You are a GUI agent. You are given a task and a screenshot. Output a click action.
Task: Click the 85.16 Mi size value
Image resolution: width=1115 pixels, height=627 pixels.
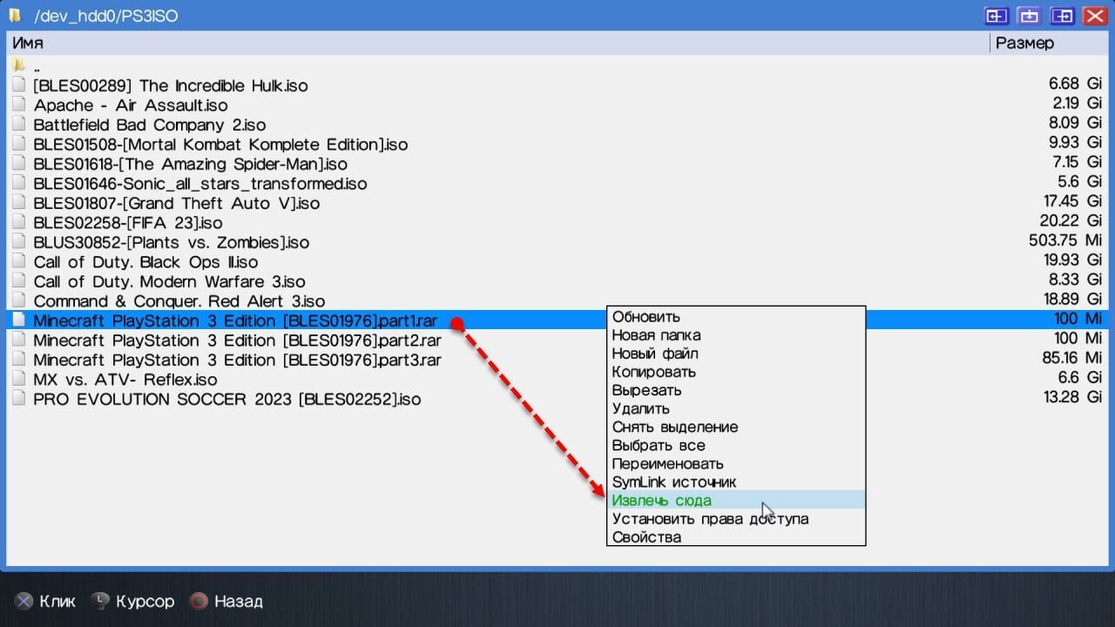1071,359
